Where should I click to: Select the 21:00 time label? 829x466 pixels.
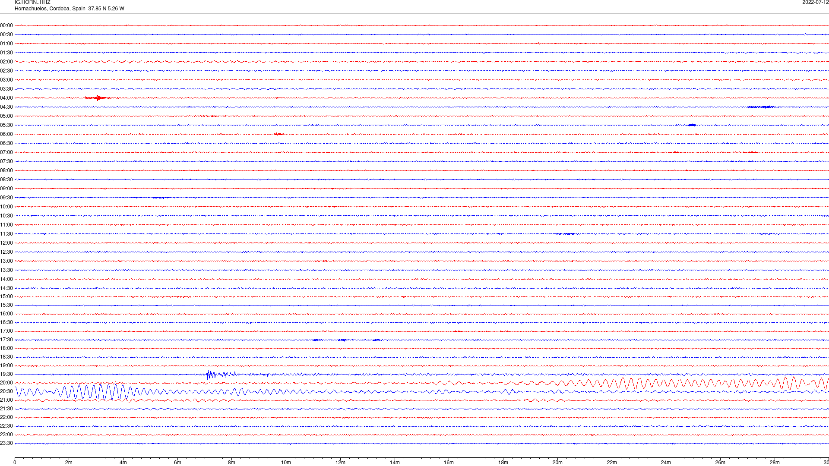pyautogui.click(x=6, y=400)
